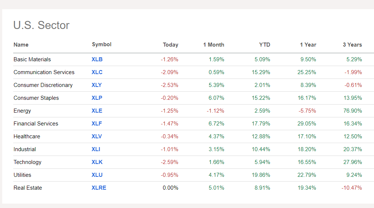Click the Symbol column header
This screenshot has height=208, width=374.
pyautogui.click(x=101, y=44)
